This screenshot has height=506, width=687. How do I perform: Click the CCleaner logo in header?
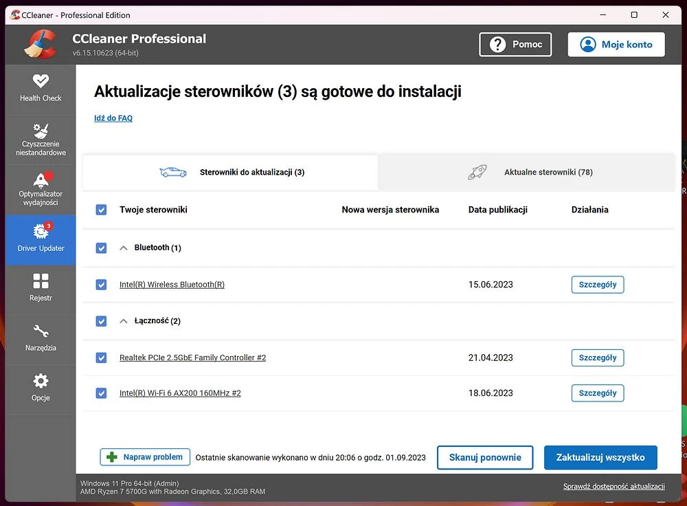pos(40,44)
